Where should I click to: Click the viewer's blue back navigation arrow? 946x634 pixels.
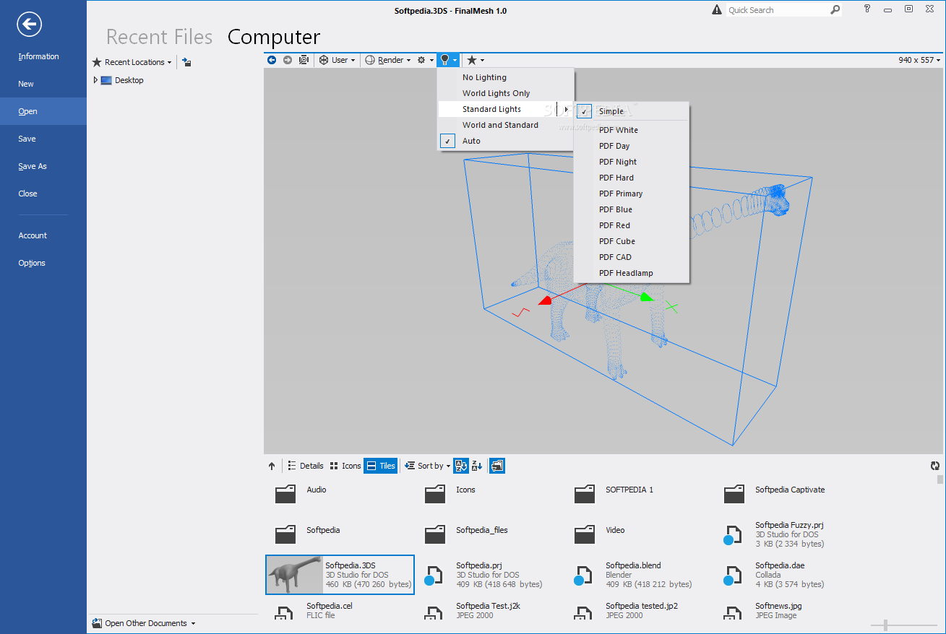tap(272, 60)
